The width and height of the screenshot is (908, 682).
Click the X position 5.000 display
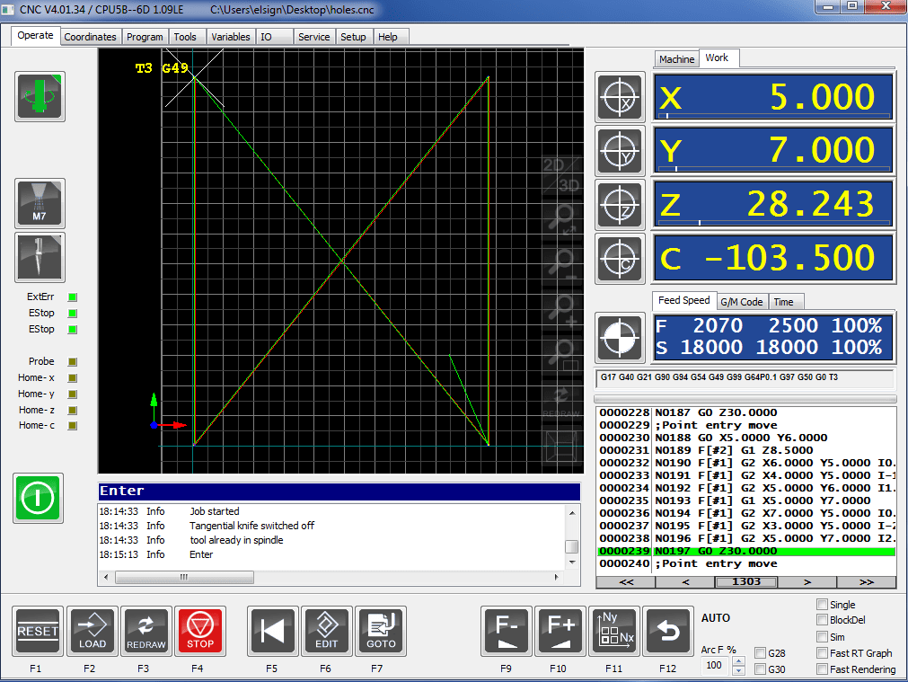(773, 97)
